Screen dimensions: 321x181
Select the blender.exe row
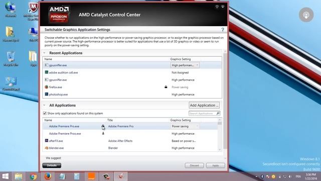(130, 148)
